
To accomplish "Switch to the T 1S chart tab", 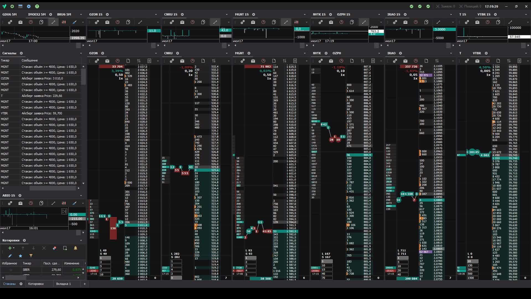I will 463,14.
